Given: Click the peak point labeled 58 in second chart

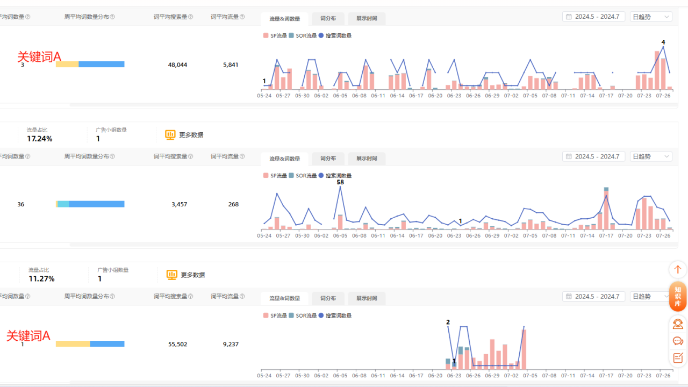Looking at the screenshot, I should point(340,187).
